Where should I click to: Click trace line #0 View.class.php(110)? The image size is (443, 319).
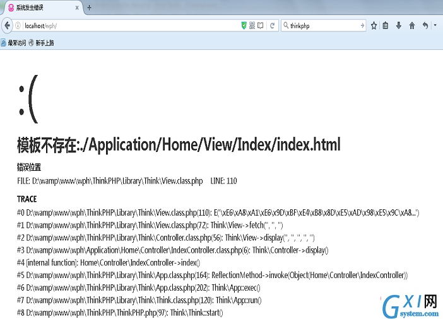pyautogui.click(x=218, y=212)
